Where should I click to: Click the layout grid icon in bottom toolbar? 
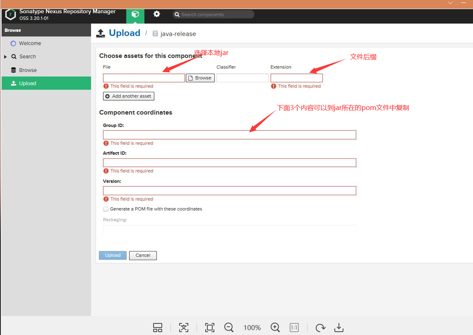158,328
